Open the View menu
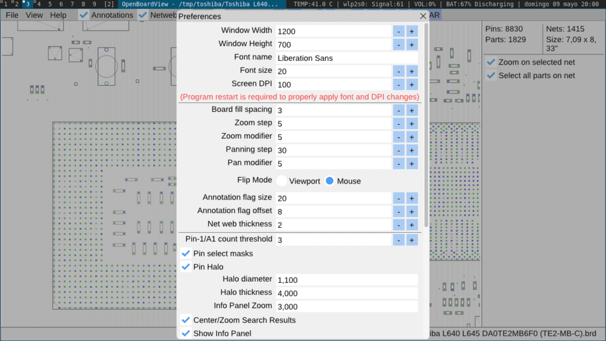Viewport: 606px width, 341px height. tap(34, 15)
